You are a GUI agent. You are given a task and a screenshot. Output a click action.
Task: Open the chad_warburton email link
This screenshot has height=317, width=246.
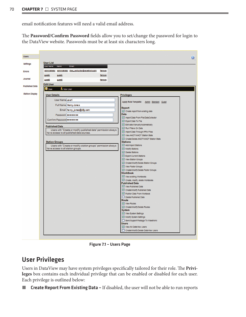click(83, 71)
